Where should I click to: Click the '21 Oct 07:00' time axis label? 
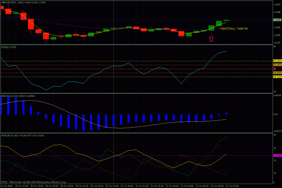(x=232, y=186)
